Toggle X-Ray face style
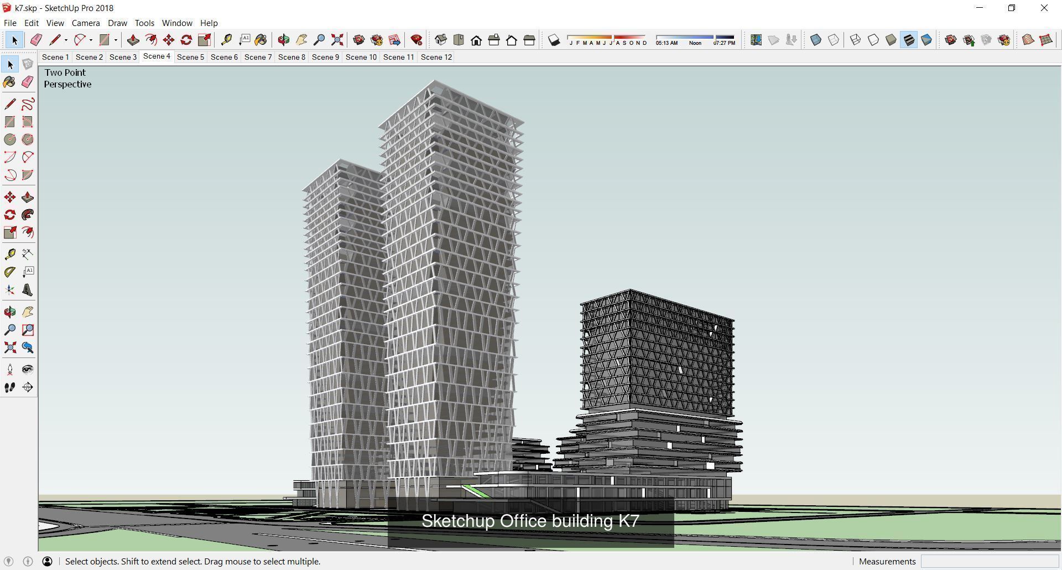 pyautogui.click(x=816, y=40)
